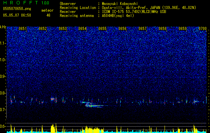Click the 0.9 kHz frequency label
The height and width of the screenshot is (133, 210).
pyautogui.click(x=3, y=76)
